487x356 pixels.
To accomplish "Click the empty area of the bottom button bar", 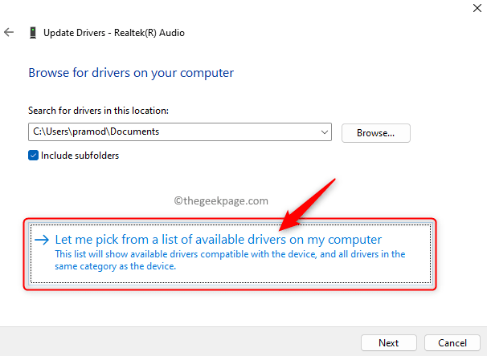I will pyautogui.click(x=177, y=342).
